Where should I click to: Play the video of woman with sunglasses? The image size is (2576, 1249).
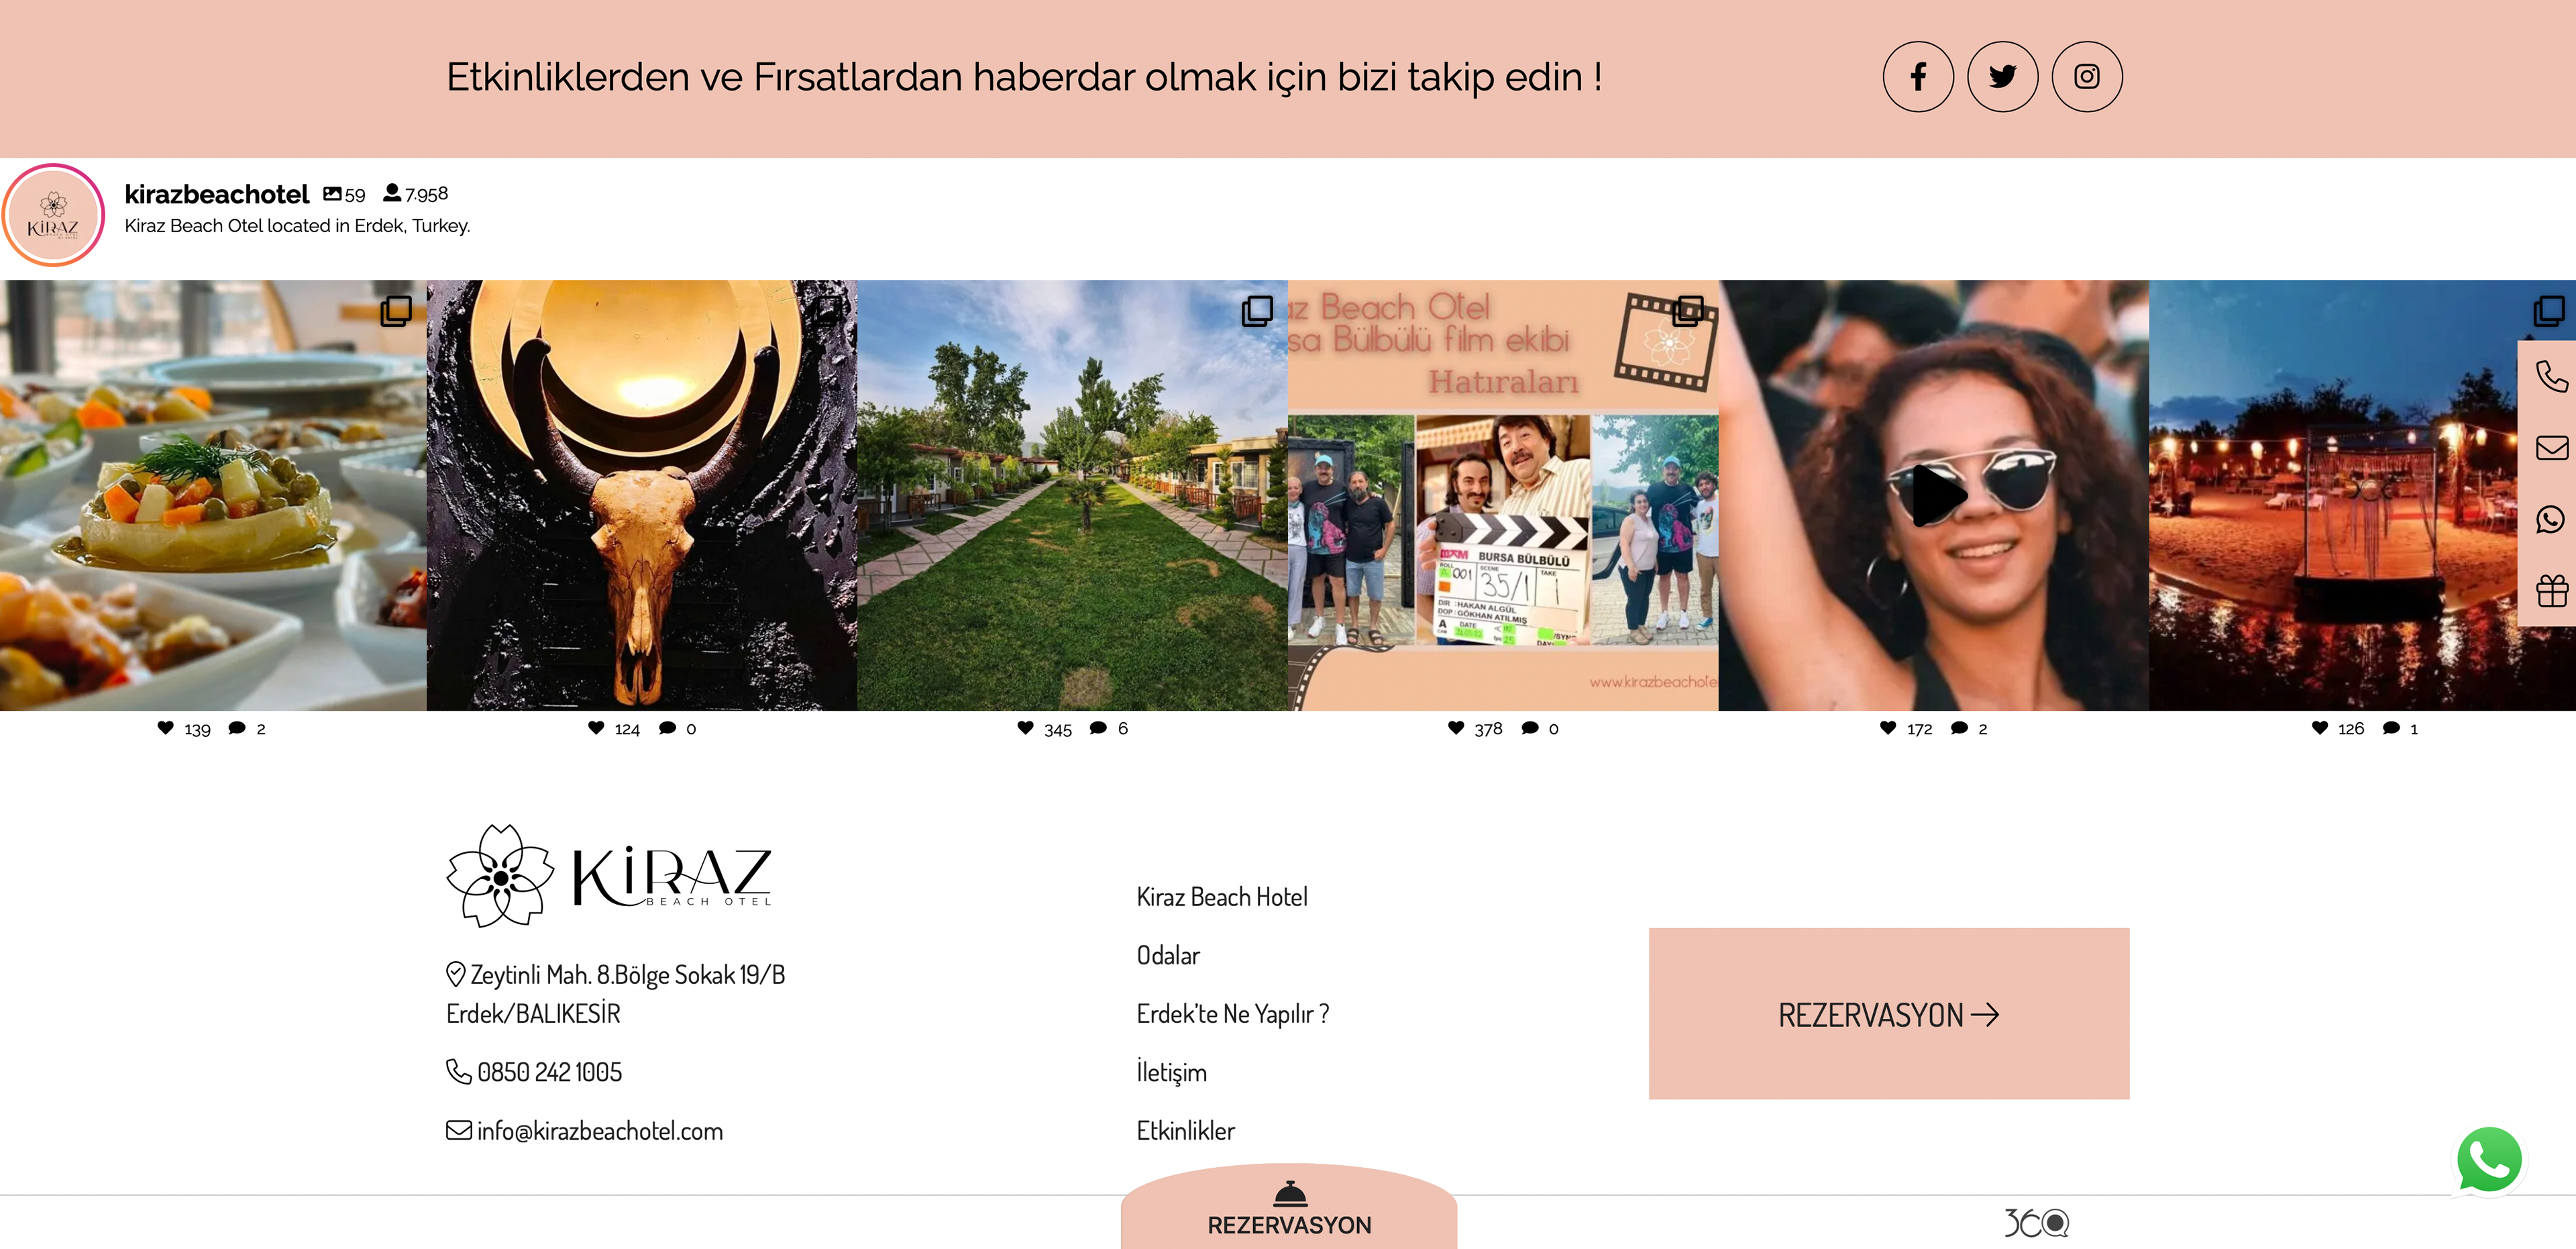coord(1933,495)
